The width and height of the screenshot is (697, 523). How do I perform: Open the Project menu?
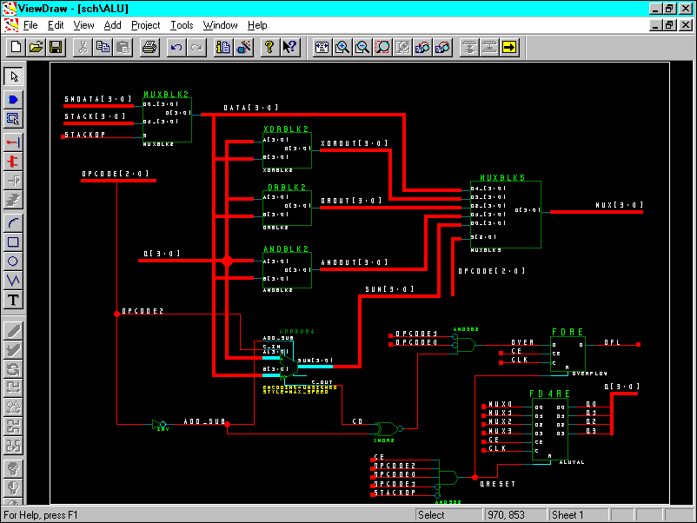[x=146, y=25]
